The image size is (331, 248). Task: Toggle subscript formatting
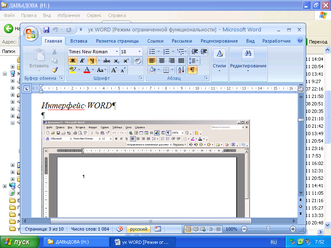117,61
